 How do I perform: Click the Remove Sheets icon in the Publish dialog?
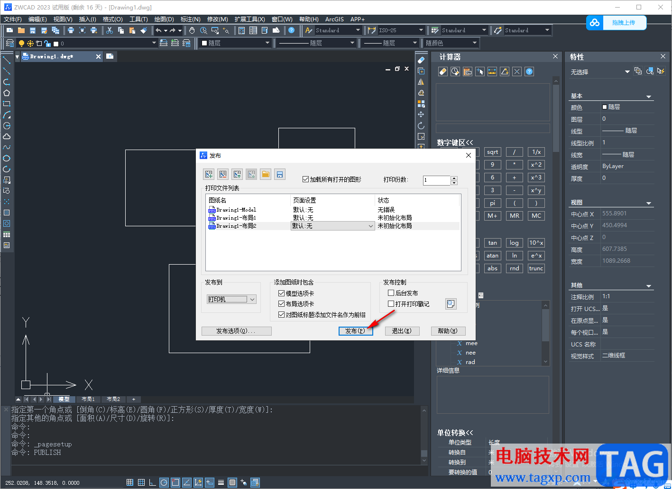(223, 174)
